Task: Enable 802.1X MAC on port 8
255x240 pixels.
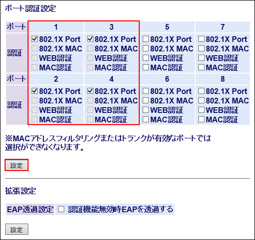Action: 201,101
